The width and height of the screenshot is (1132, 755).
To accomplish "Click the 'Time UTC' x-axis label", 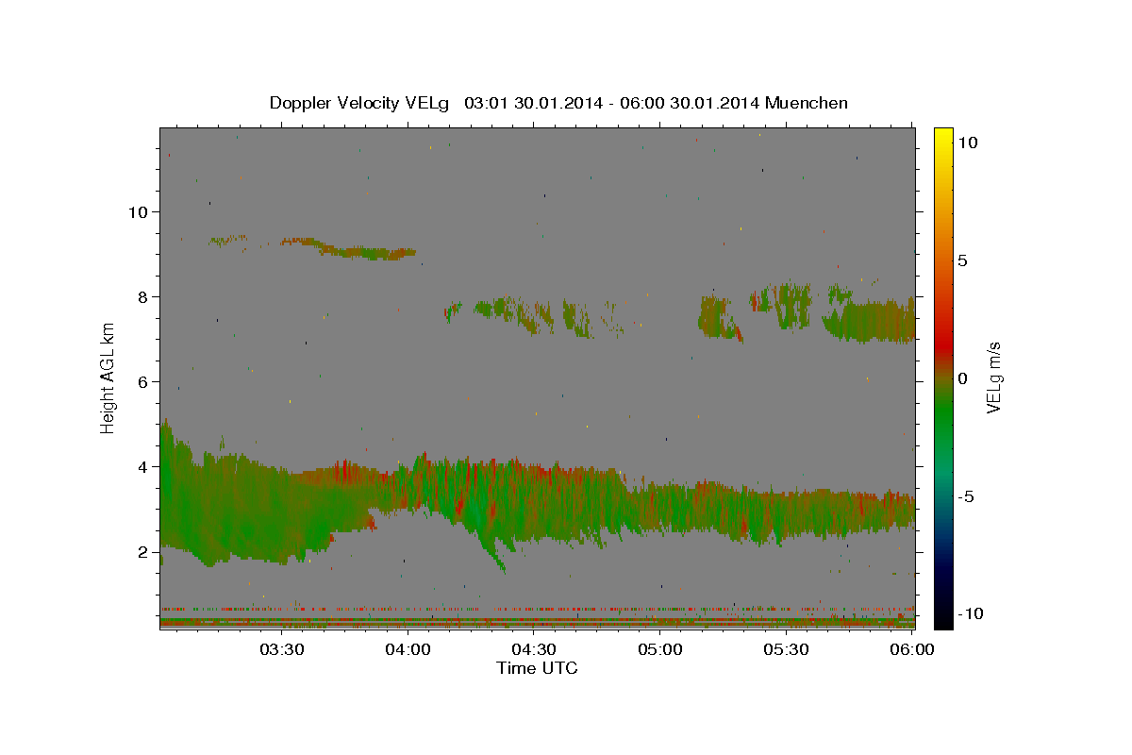I will click(x=537, y=668).
